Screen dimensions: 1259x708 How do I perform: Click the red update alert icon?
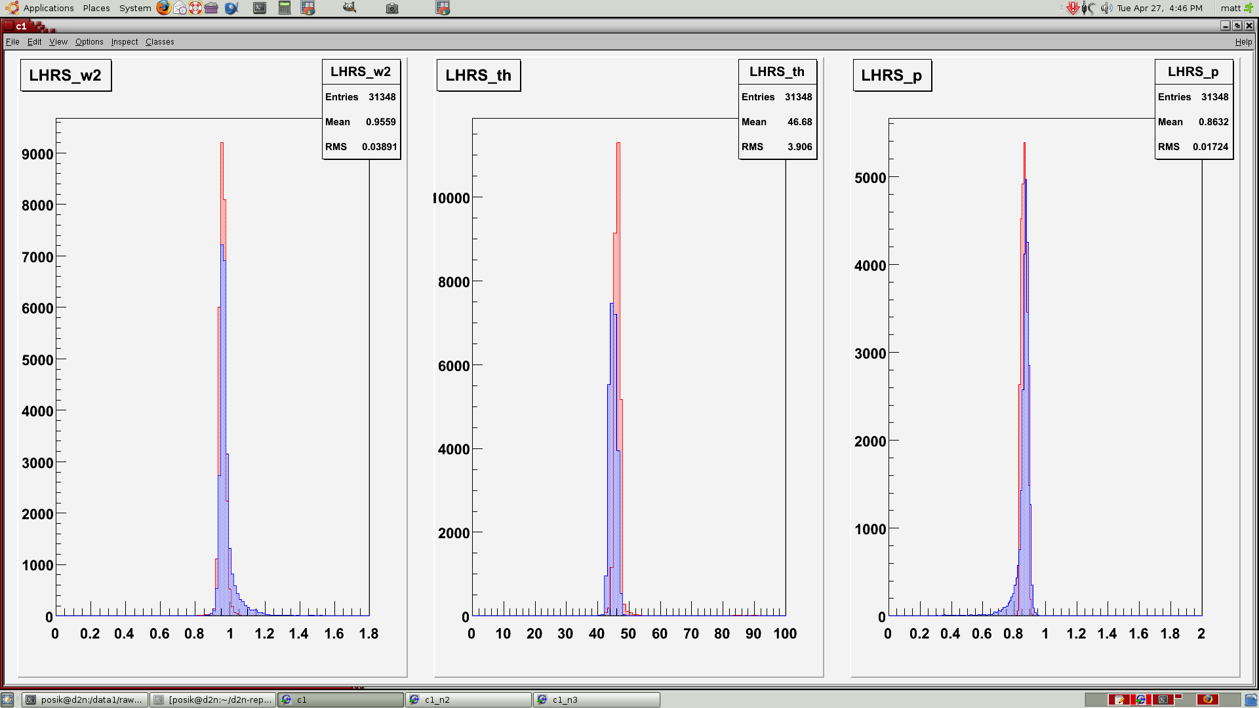(x=1073, y=8)
